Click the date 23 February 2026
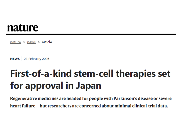Viewport: 180px width, 140px height. [37, 59]
